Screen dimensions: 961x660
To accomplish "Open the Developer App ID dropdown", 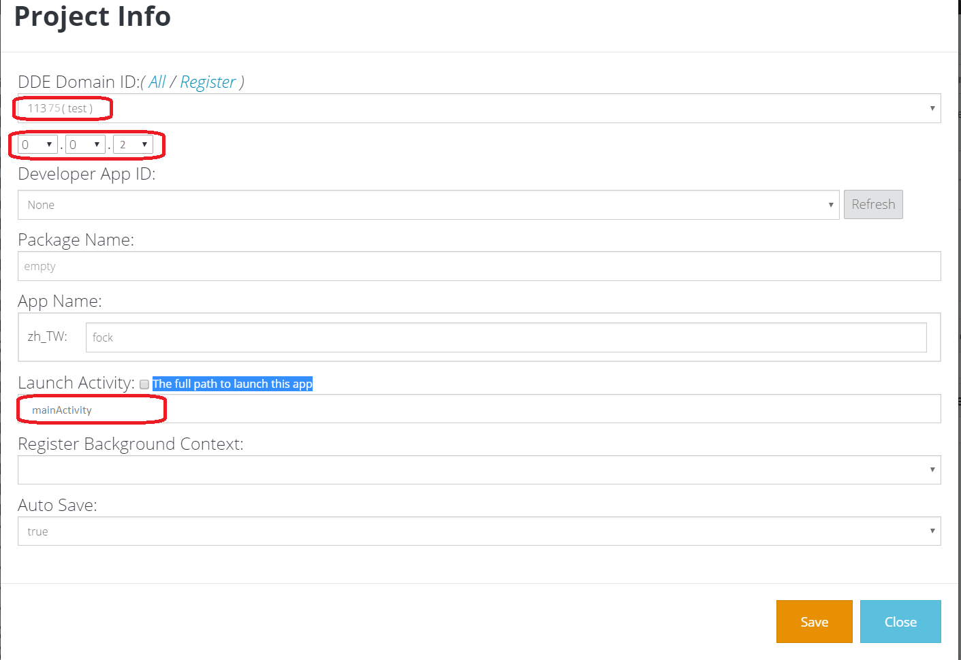I will coord(428,205).
